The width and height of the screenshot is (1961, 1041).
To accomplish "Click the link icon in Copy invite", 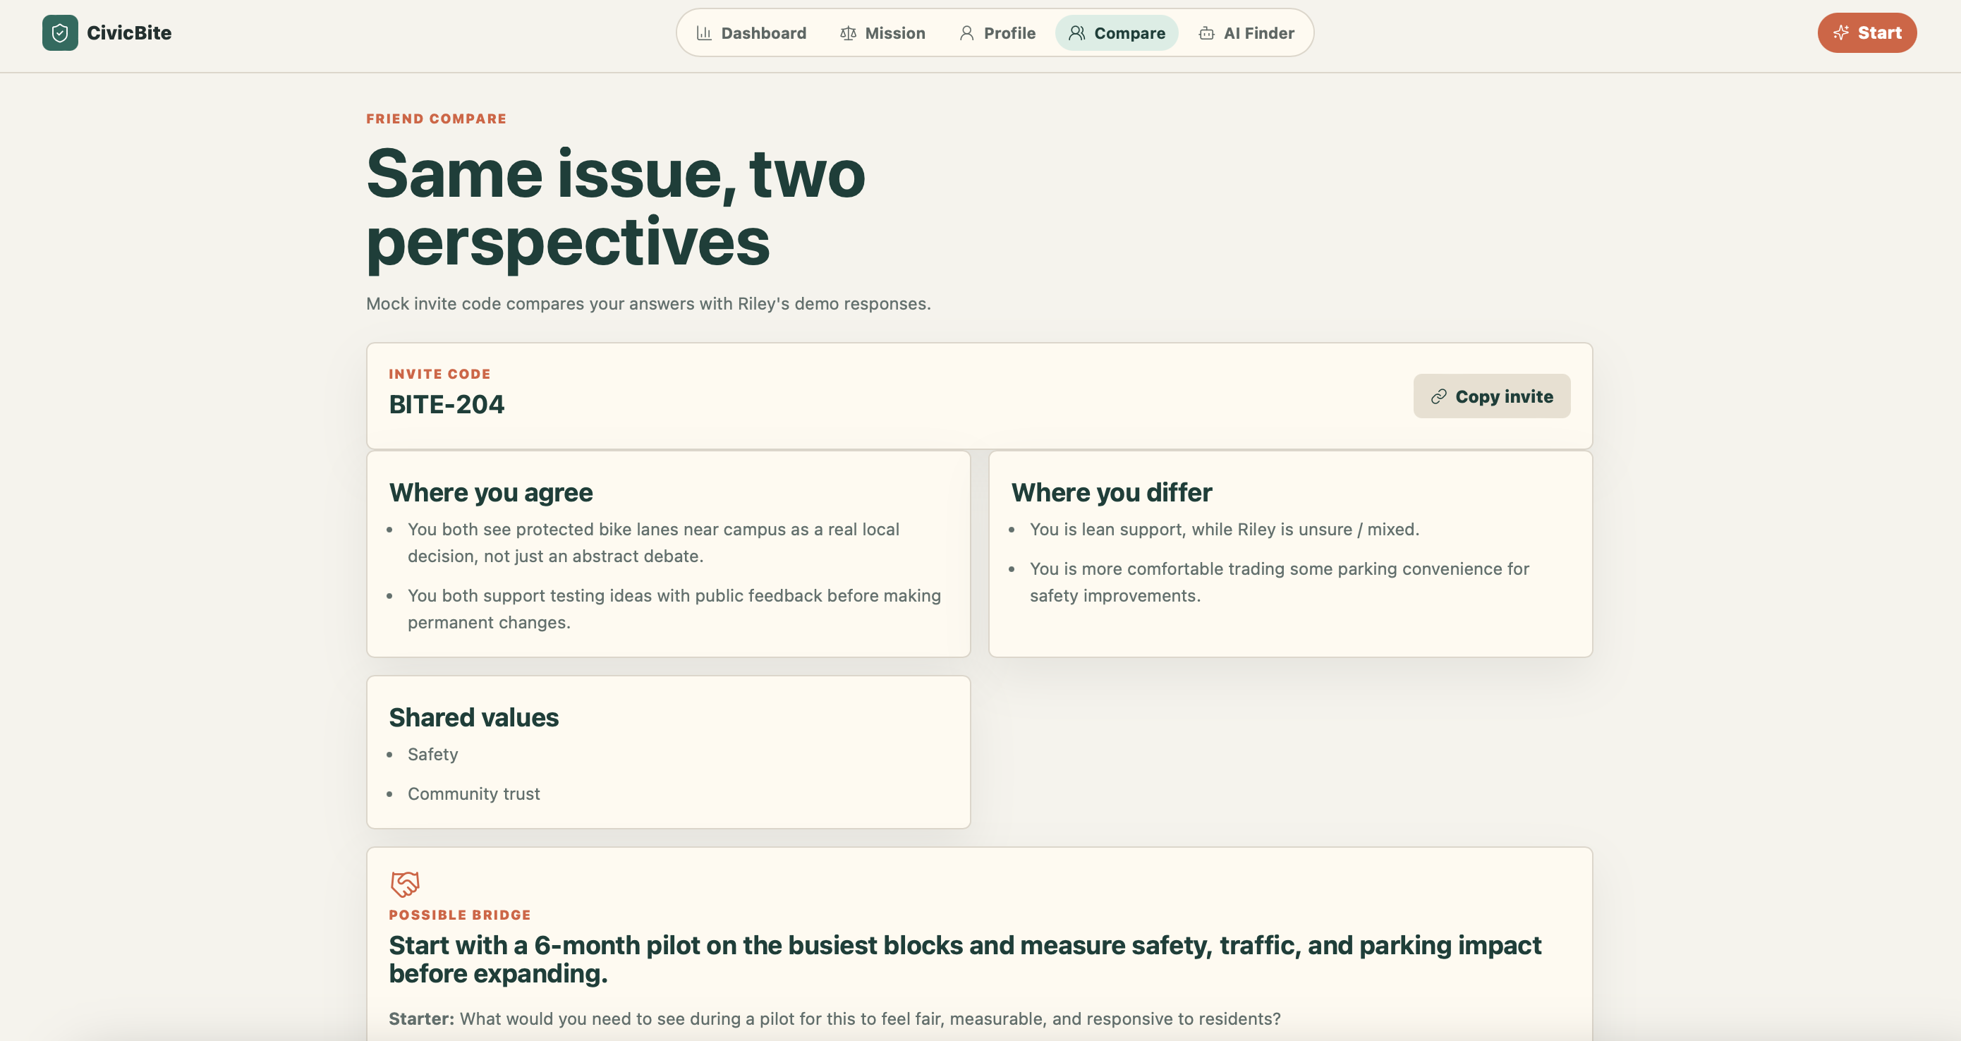I will coord(1438,396).
